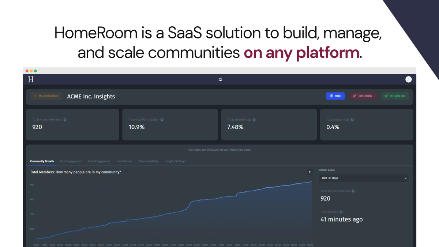Expand the History Range dropdown
The width and height of the screenshot is (439, 247).
[363, 178]
